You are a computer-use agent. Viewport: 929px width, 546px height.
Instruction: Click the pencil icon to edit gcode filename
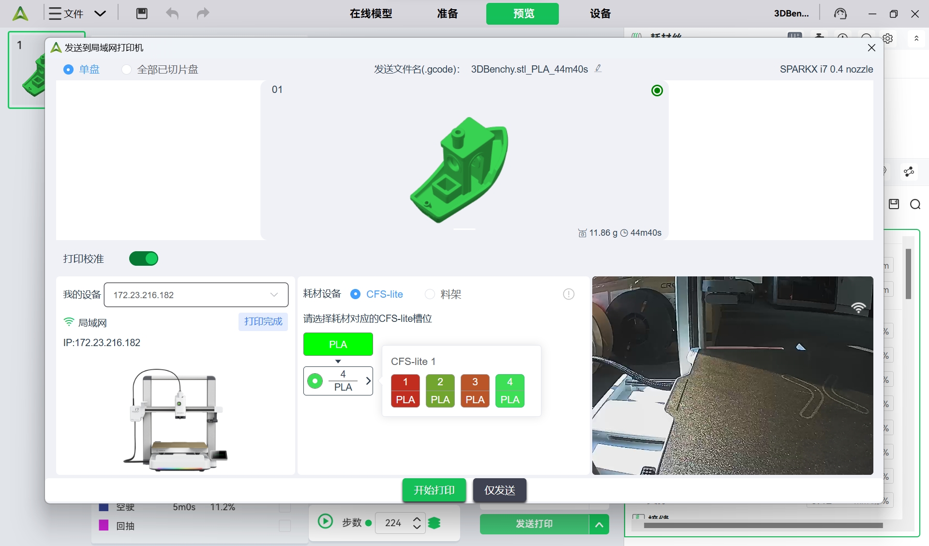(598, 69)
